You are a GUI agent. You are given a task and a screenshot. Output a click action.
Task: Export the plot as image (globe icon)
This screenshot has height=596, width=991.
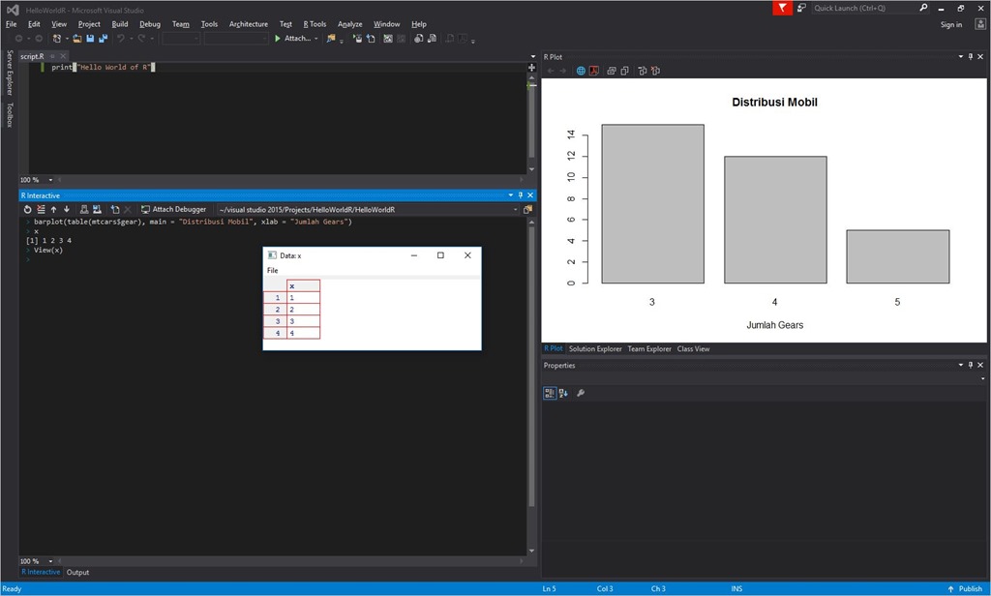(x=581, y=71)
